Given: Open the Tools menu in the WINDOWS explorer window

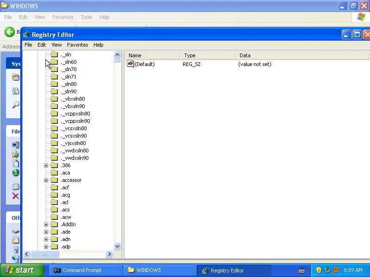Looking at the screenshot, I should pyautogui.click(x=86, y=17).
